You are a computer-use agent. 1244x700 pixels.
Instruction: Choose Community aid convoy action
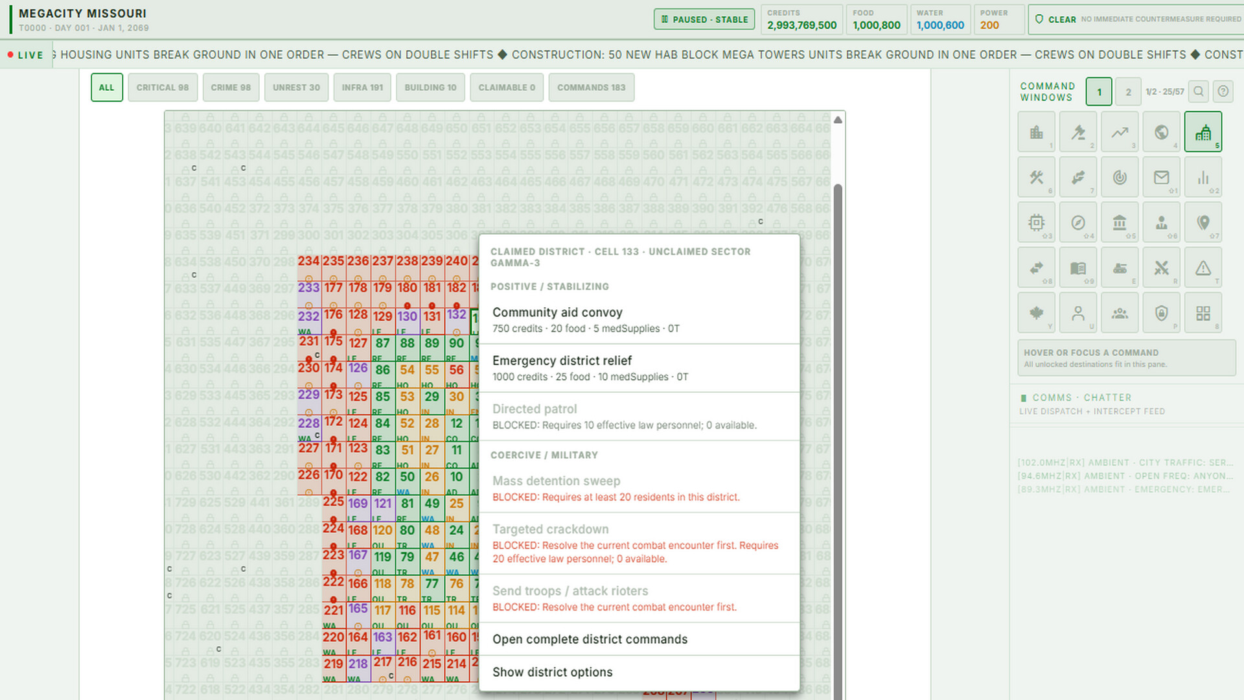pyautogui.click(x=639, y=320)
